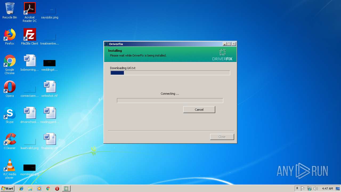The width and height of the screenshot is (341, 192).
Task: Cancel the DriverFix download
Action: pos(199,110)
